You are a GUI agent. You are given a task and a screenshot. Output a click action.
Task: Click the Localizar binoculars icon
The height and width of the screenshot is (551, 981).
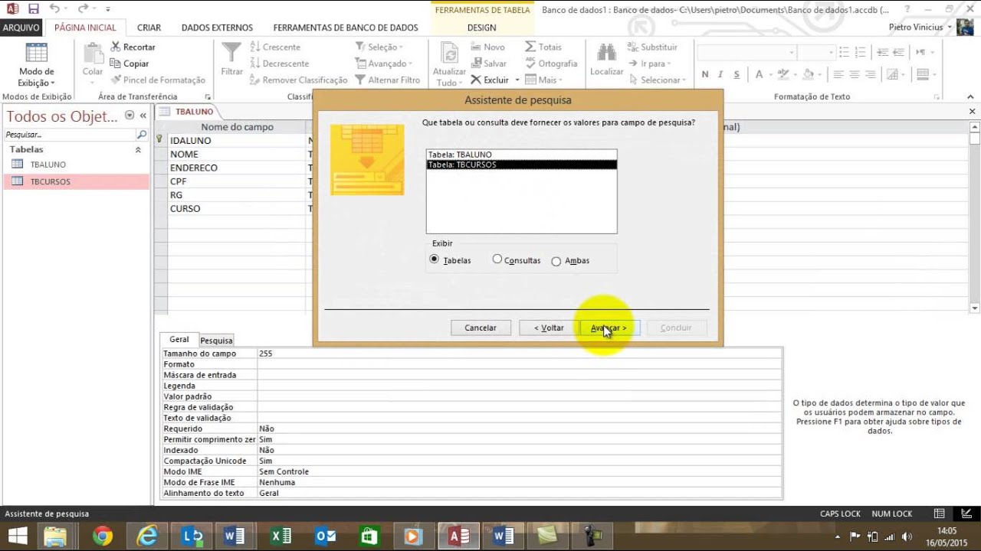click(607, 53)
